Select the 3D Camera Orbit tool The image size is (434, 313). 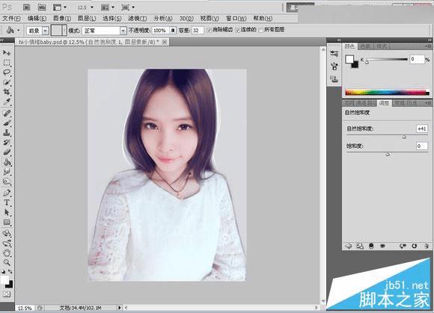pos(7,244)
